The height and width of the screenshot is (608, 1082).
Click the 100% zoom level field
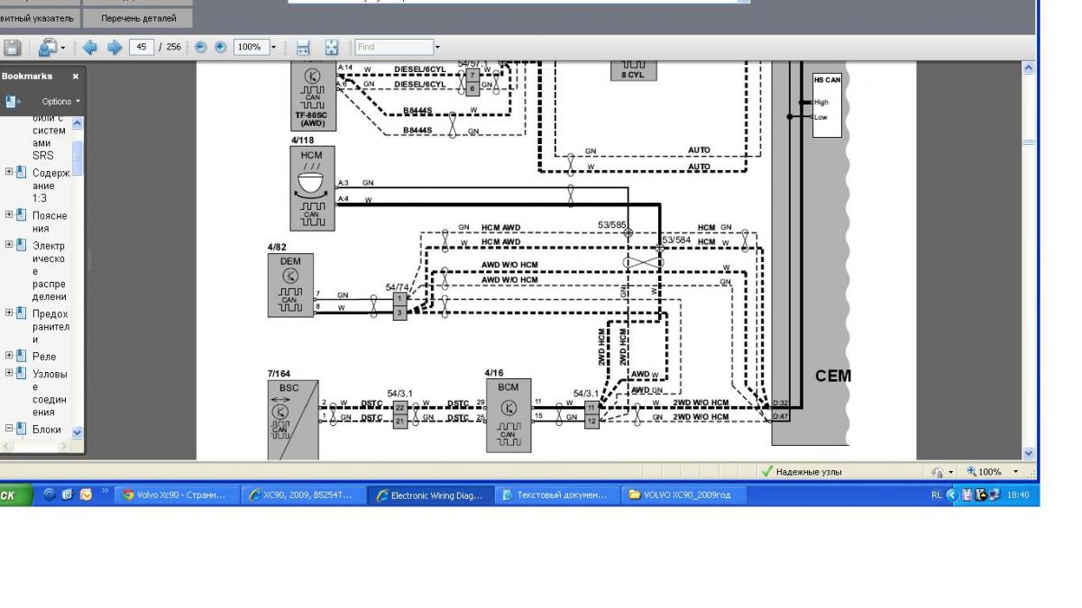point(250,47)
